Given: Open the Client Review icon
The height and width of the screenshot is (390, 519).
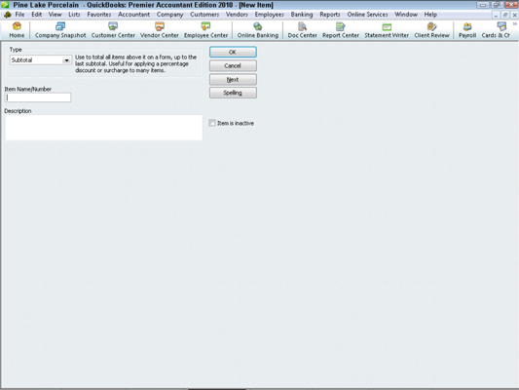Looking at the screenshot, I should 431,30.
